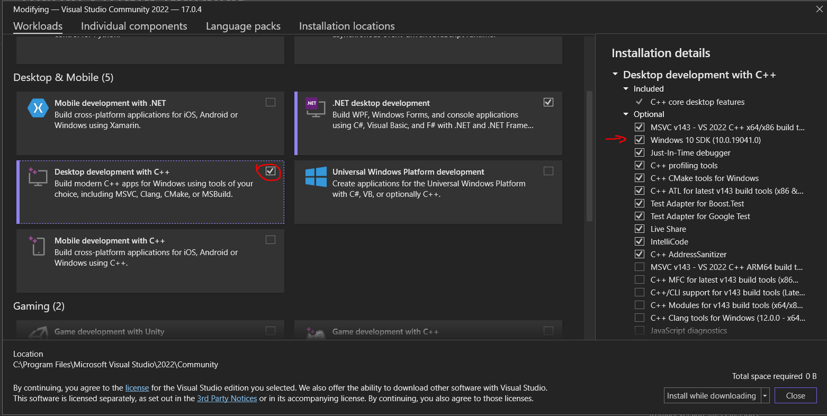Image resolution: width=827 pixels, height=416 pixels.
Task: Open the license hyperlink
Action: click(x=137, y=387)
